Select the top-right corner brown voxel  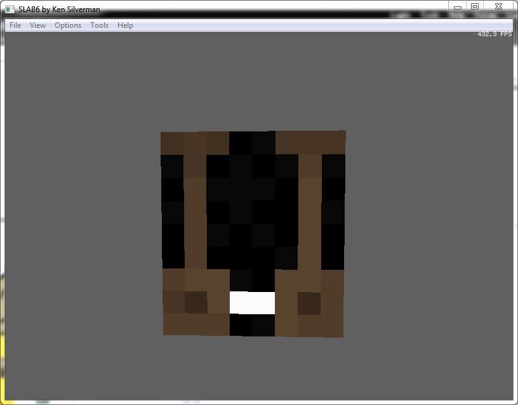coord(333,142)
